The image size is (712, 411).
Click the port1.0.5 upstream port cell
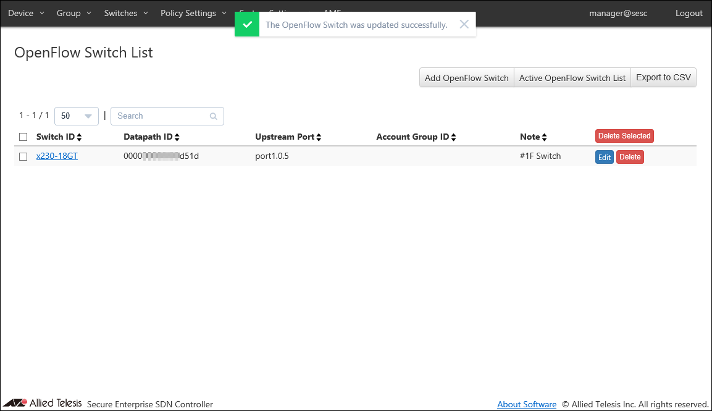point(272,156)
